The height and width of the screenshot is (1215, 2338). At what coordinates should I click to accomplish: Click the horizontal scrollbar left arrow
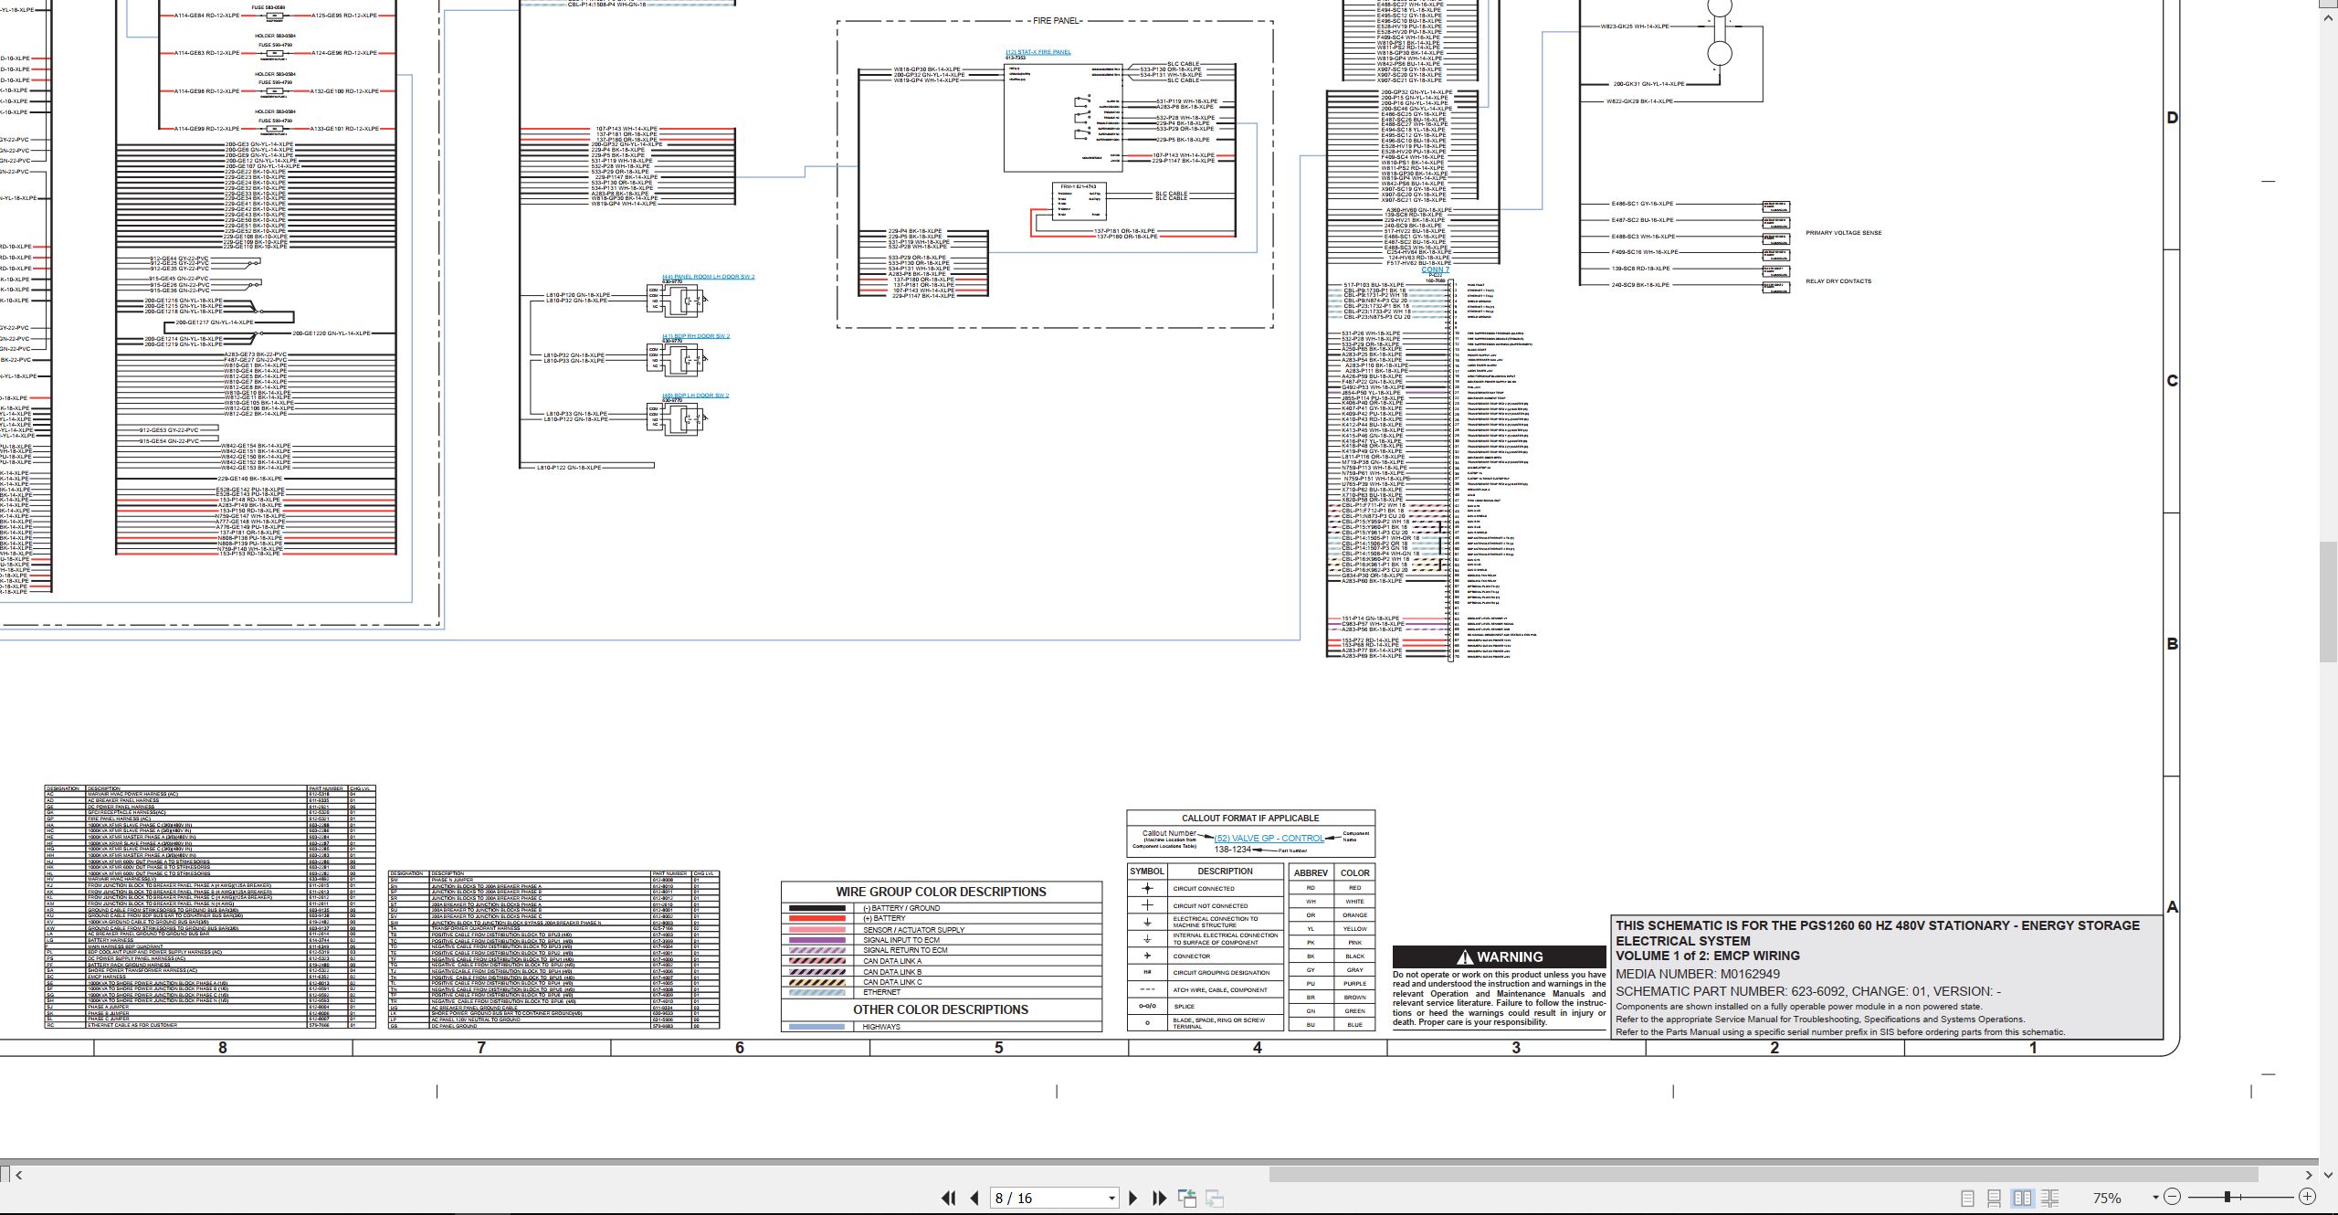coord(19,1175)
